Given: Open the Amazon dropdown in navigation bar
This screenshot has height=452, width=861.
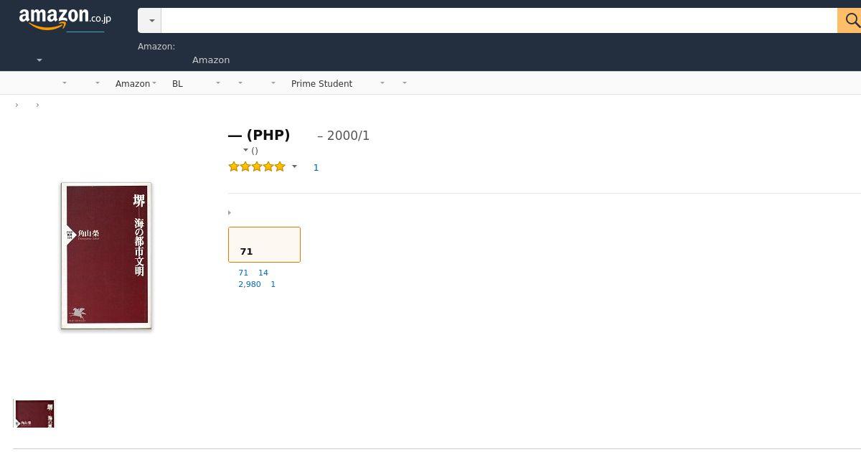Looking at the screenshot, I should [136, 84].
